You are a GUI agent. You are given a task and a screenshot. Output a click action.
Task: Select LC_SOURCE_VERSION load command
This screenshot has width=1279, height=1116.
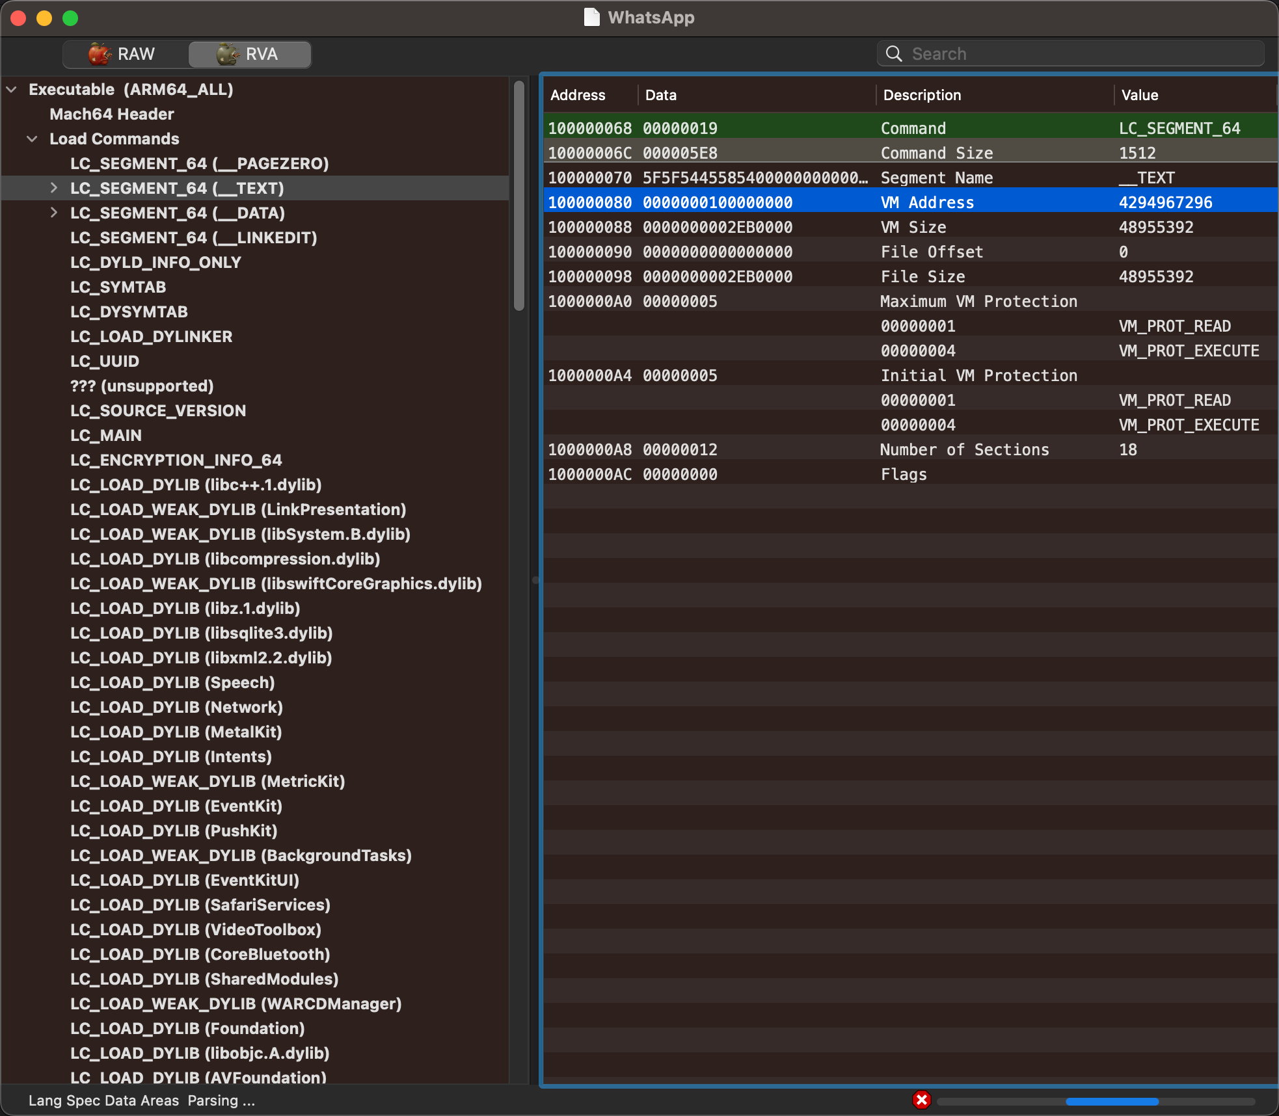click(x=159, y=410)
